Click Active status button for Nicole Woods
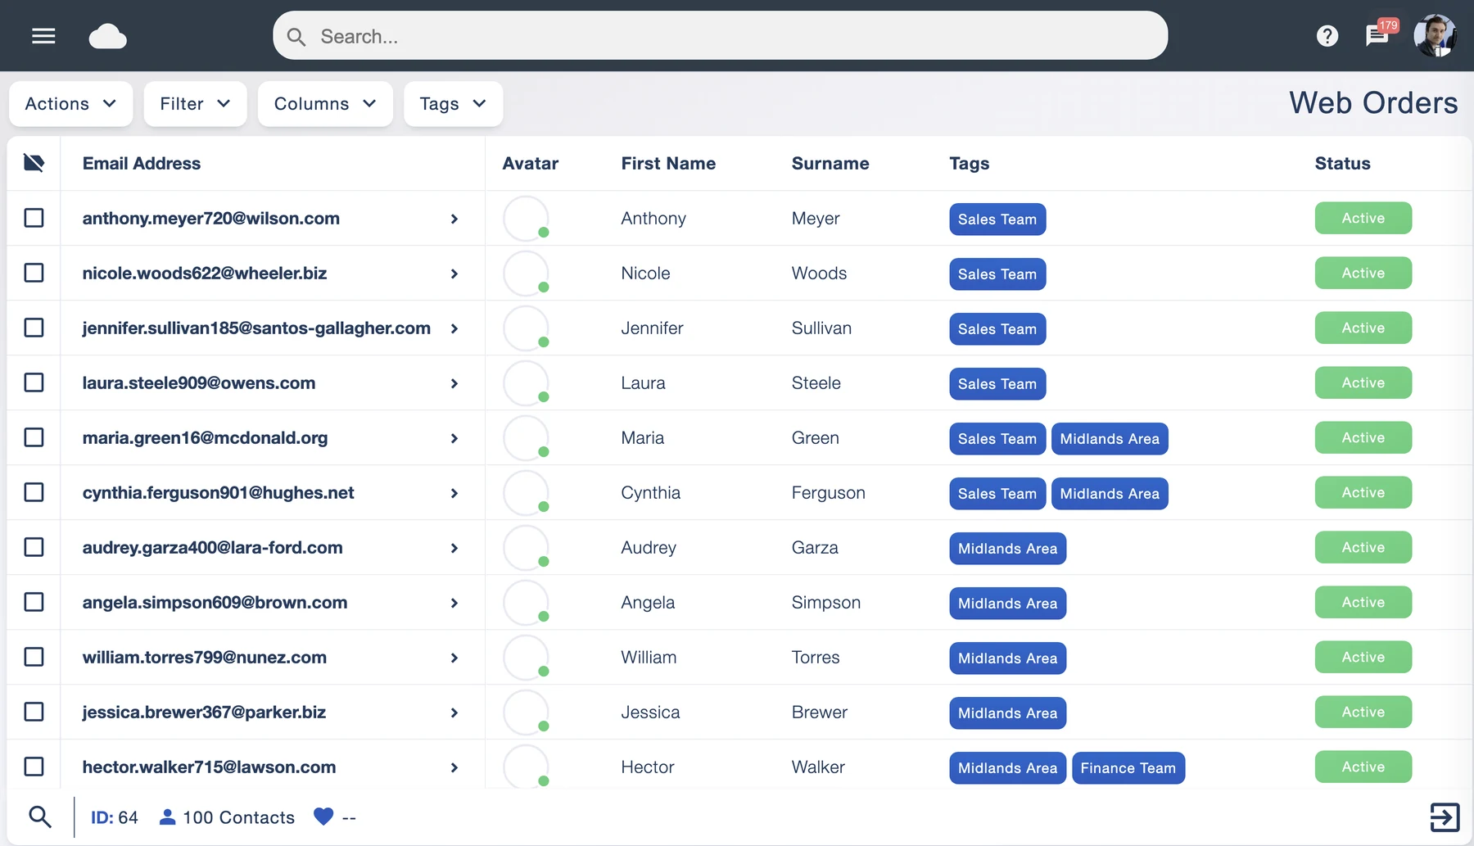Image resolution: width=1474 pixels, height=846 pixels. pyautogui.click(x=1363, y=273)
